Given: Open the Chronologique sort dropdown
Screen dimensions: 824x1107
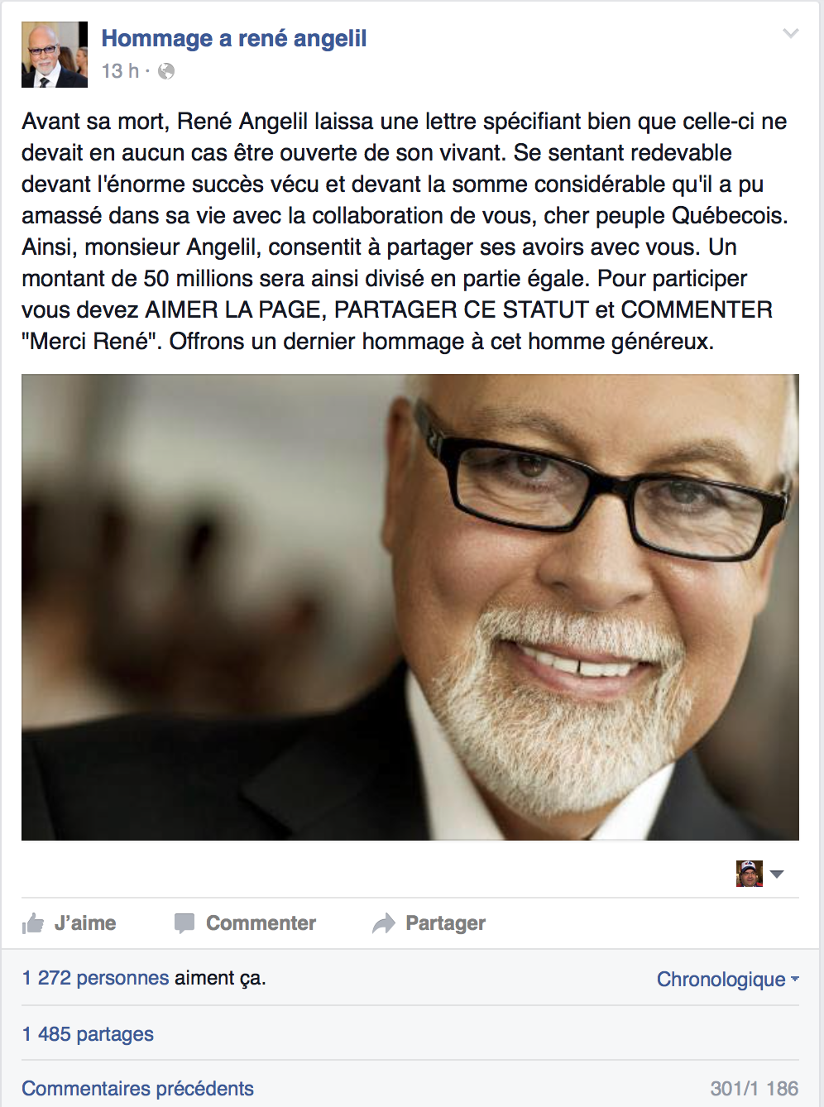Looking at the screenshot, I should click(x=728, y=980).
